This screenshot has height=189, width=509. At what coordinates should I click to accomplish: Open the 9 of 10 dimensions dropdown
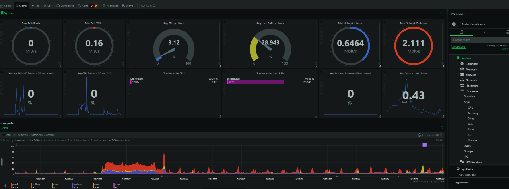point(78,140)
